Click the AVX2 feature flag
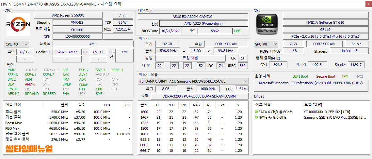372x159 pixels. coord(83,75)
